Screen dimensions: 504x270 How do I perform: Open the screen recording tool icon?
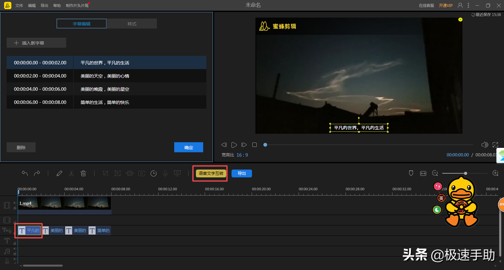177,173
